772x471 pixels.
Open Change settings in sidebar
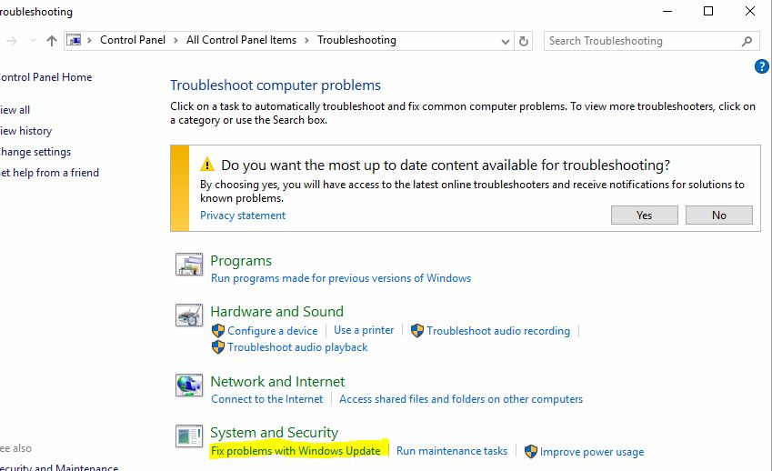[x=35, y=152]
